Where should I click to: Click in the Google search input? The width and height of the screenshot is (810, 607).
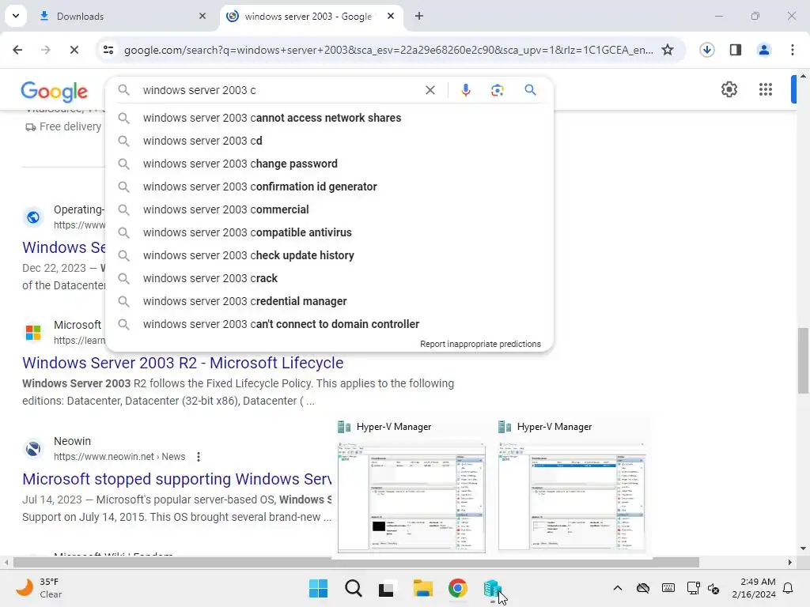(279, 90)
